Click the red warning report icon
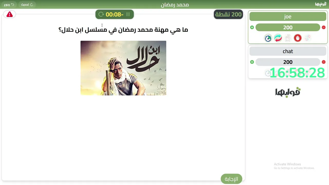This screenshot has height=185, width=329. pos(10,14)
